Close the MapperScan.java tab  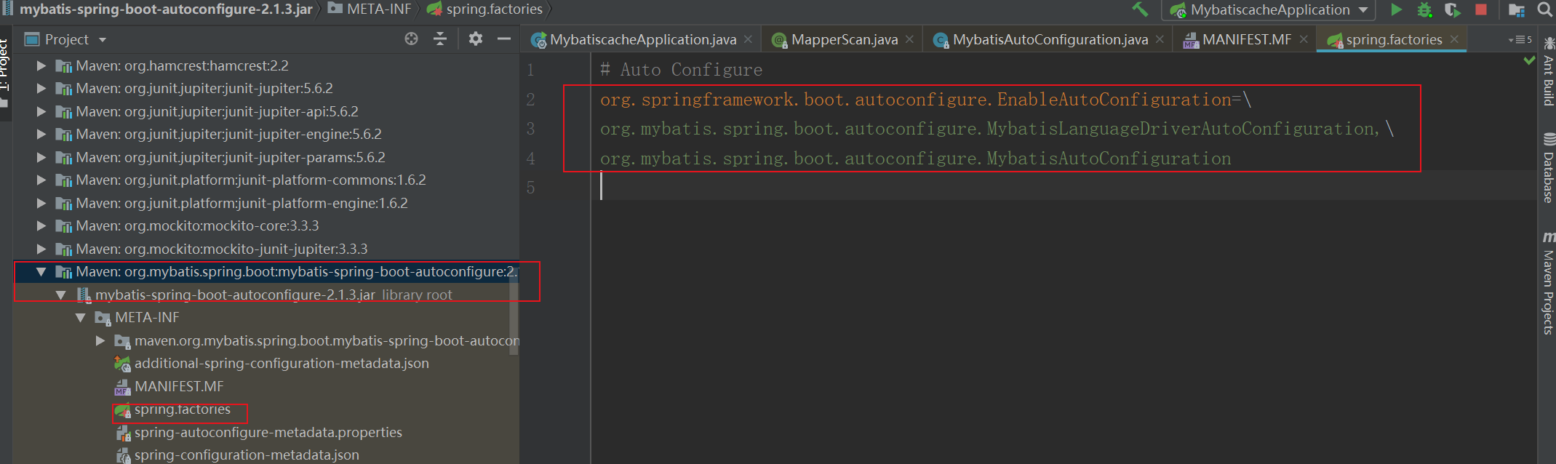pyautogui.click(x=909, y=39)
